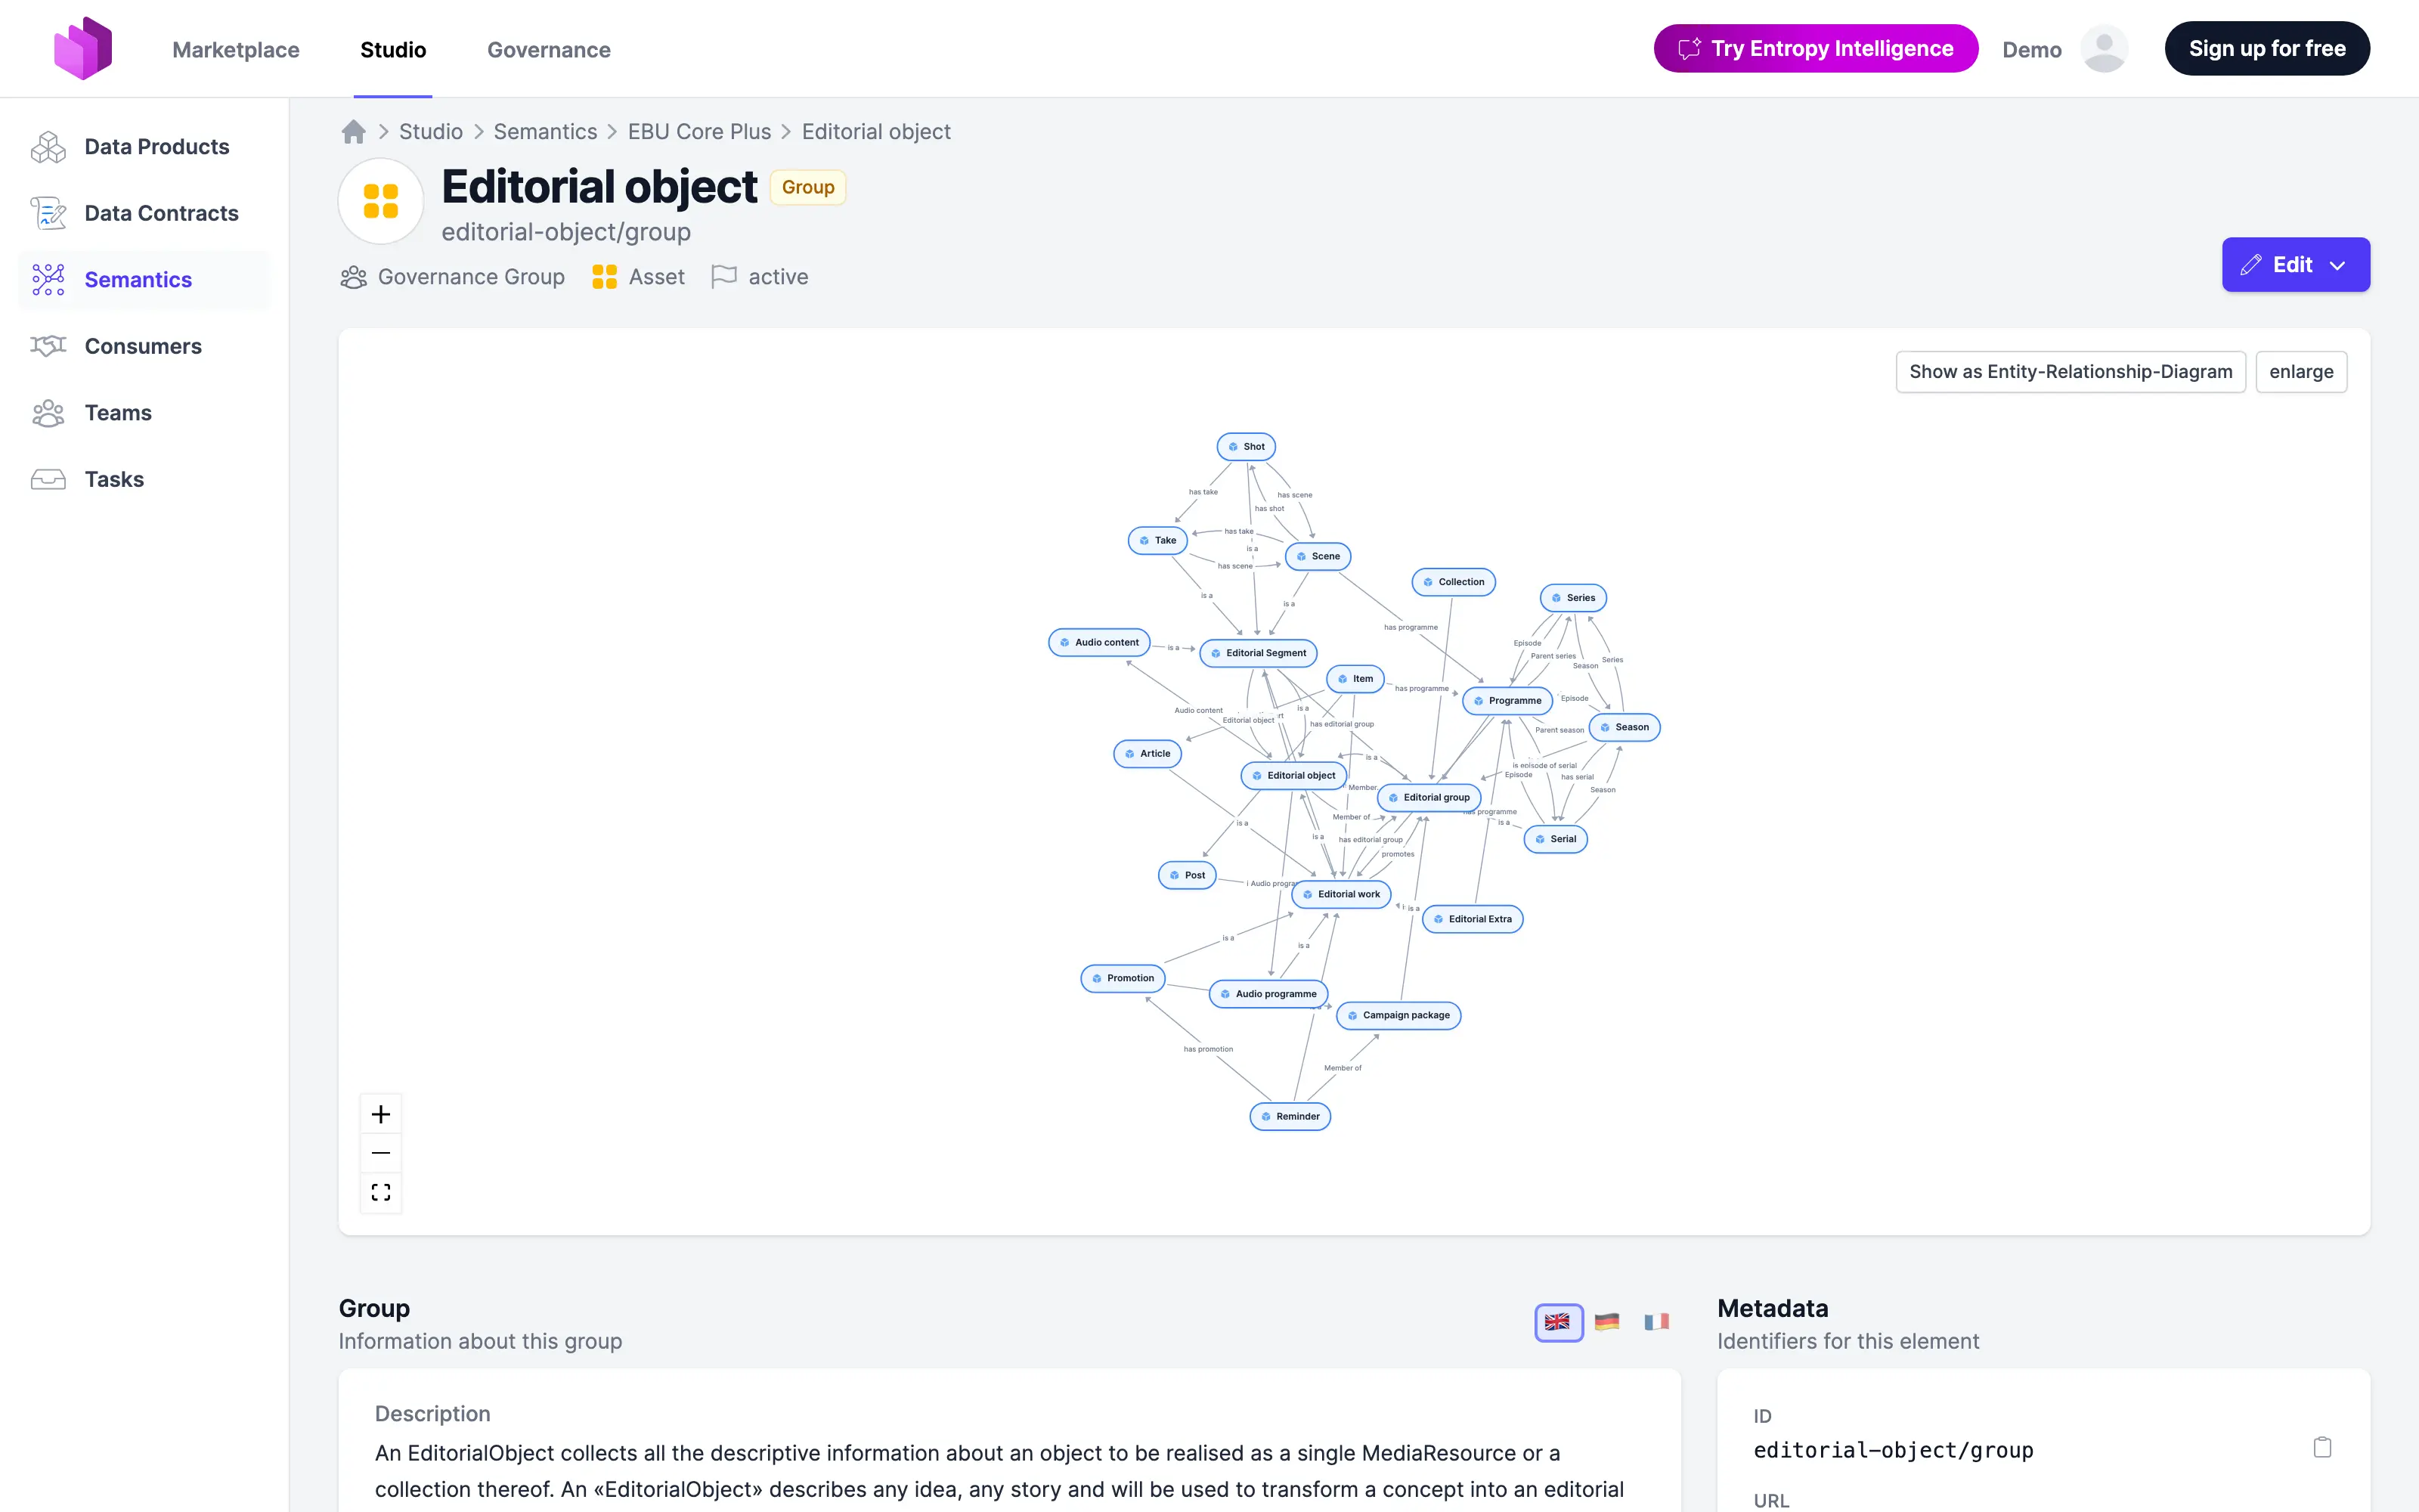The image size is (2419, 1512).
Task: Switch to the Marketplace tab
Action: (x=236, y=49)
